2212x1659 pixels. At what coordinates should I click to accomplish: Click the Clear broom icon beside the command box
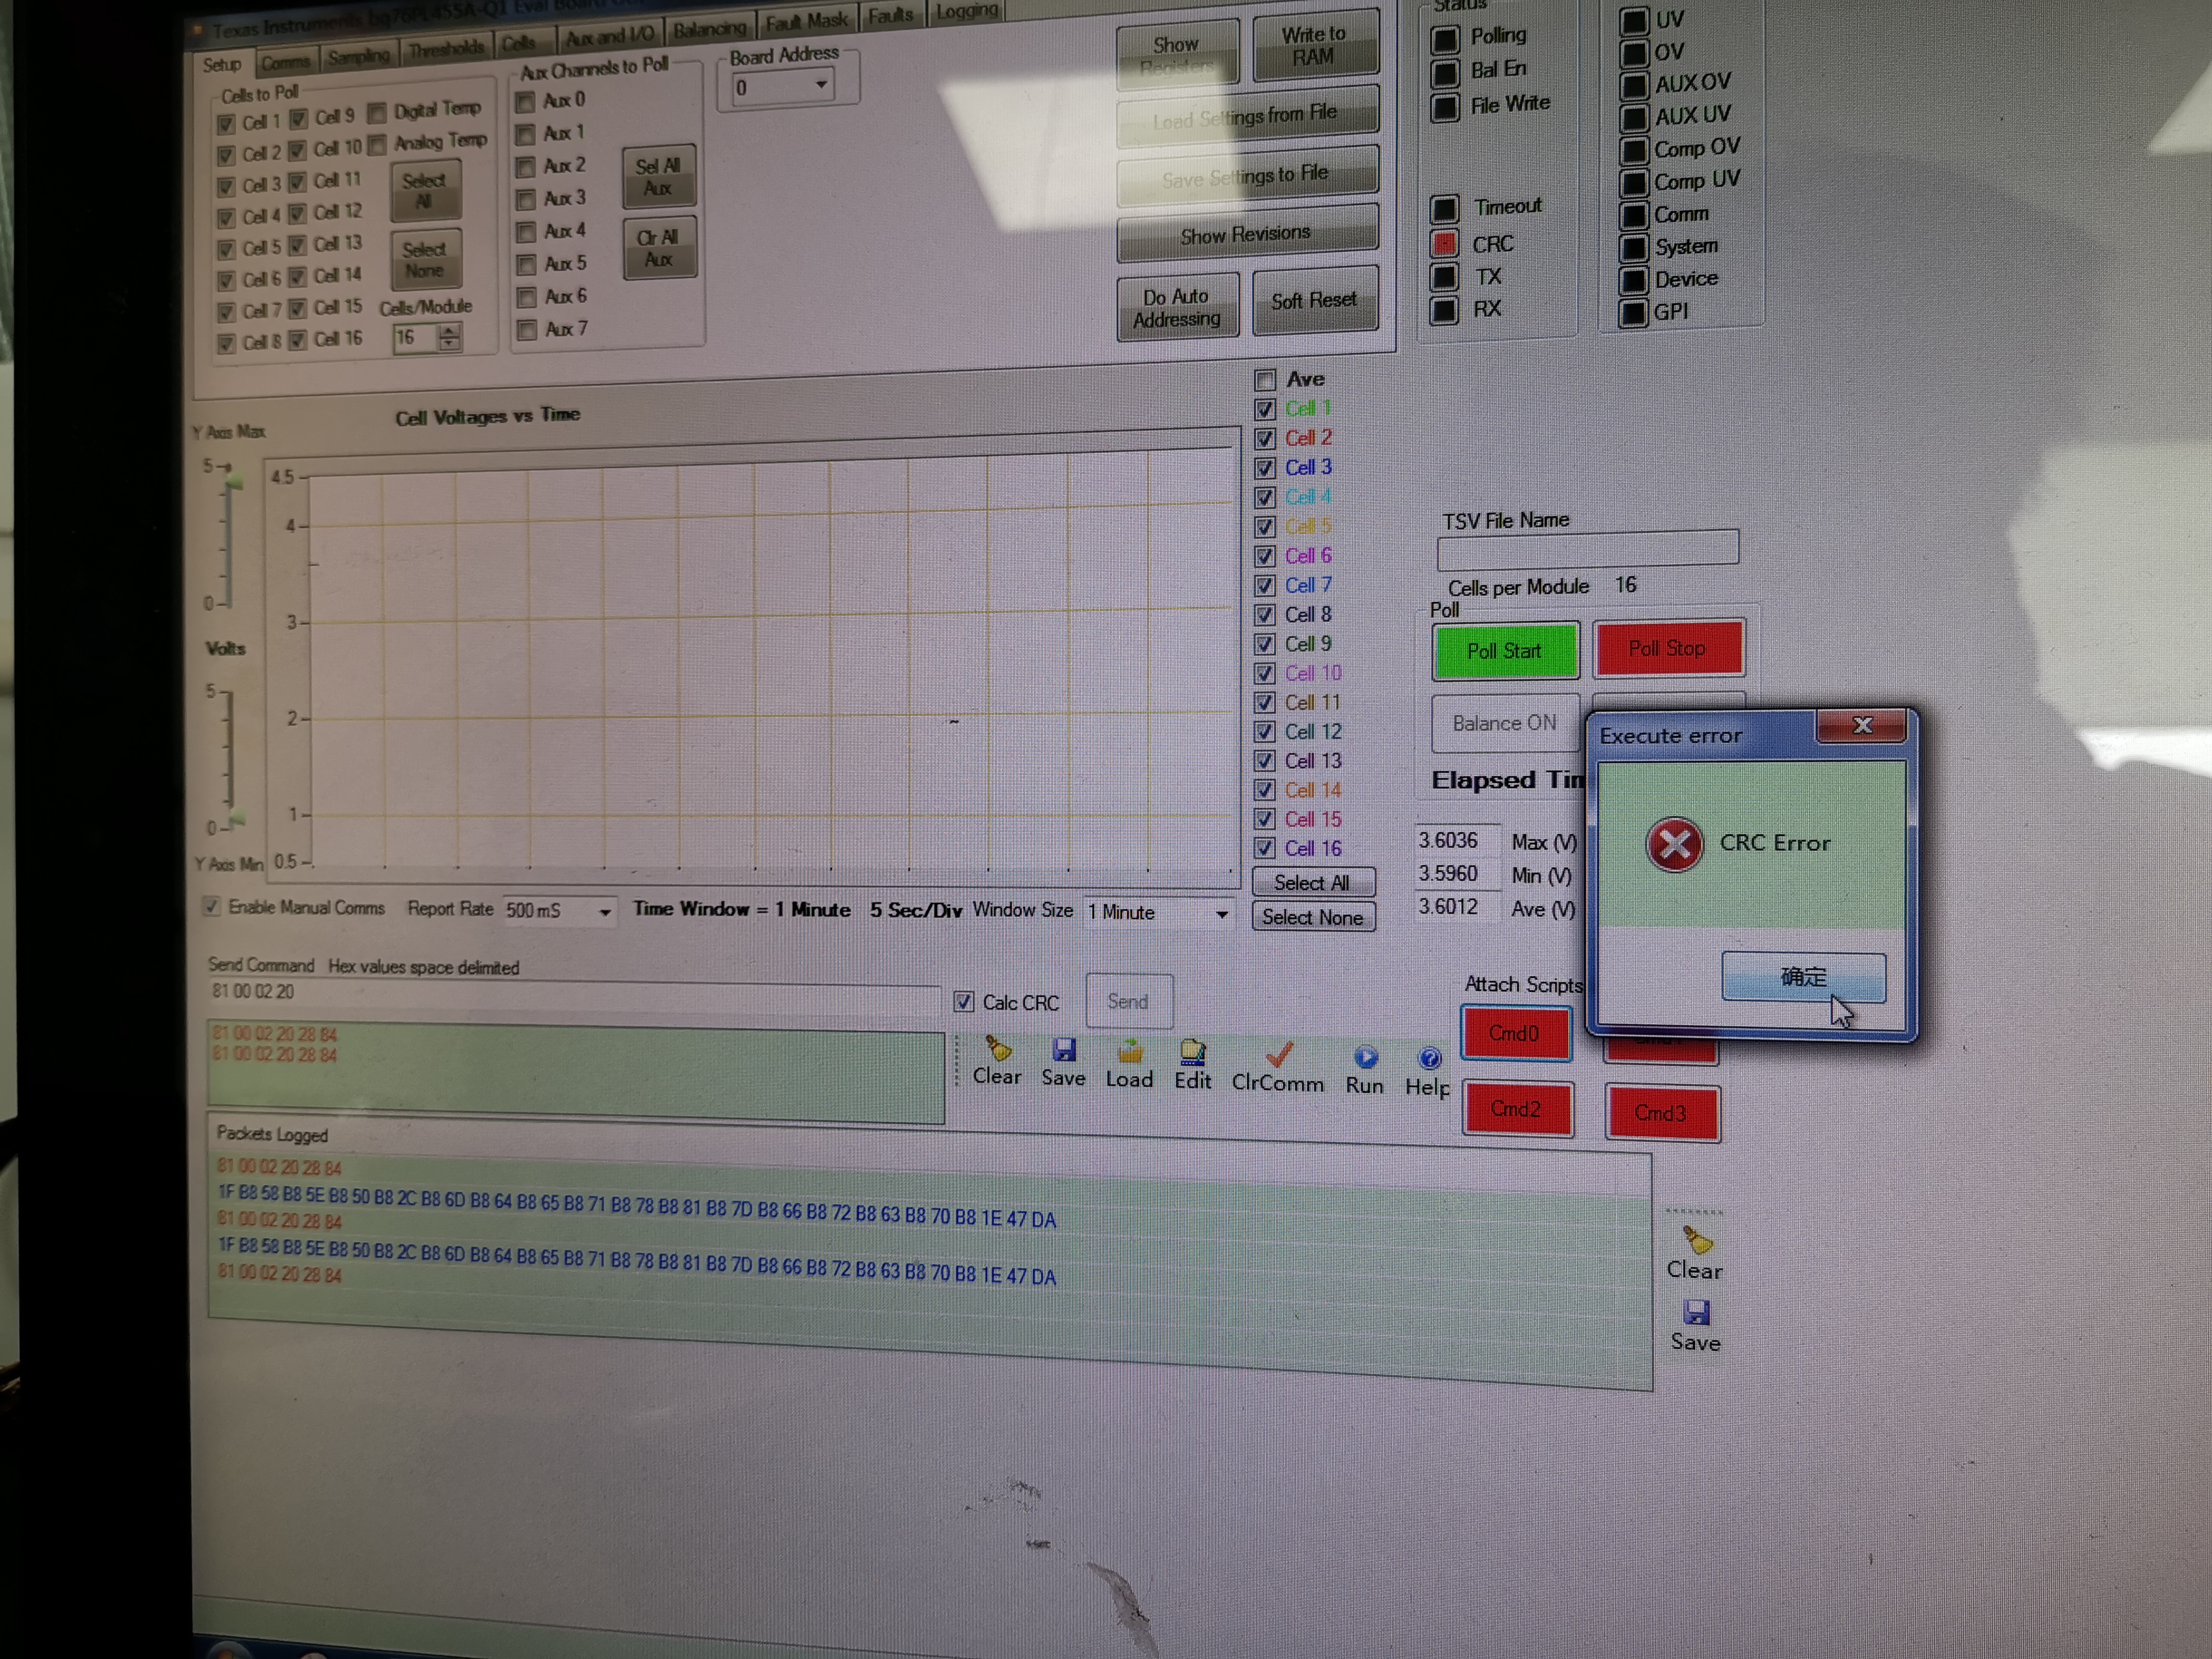[x=998, y=1049]
